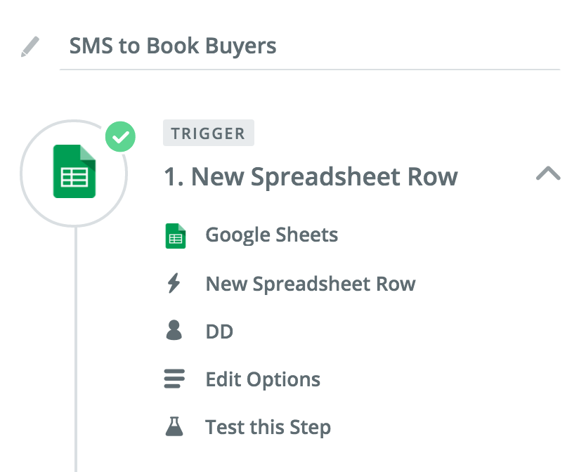This screenshot has width=586, height=472.
Task: Click the vertical connector line below the trigger
Action: coord(75,351)
